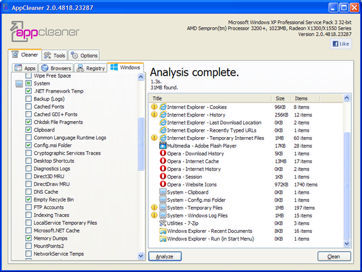This screenshot has width=362, height=272.
Task: Click monitor icon for System - Clipboard
Action: coord(163,192)
